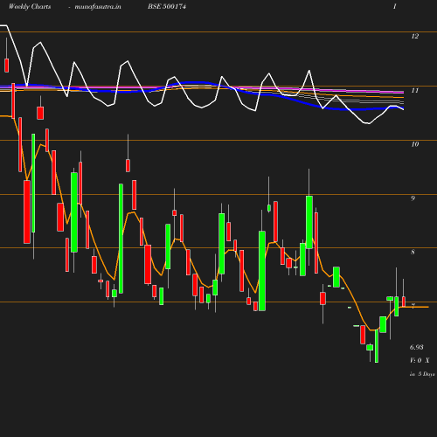Click the 'in 5 Days' label

click(x=422, y=374)
